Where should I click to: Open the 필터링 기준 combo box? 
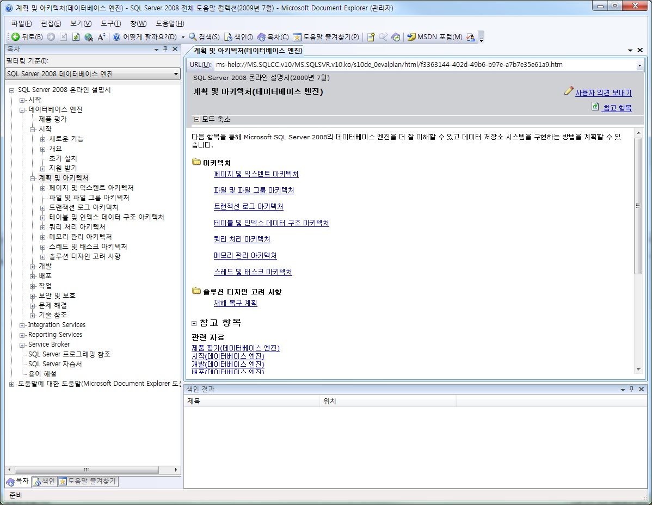click(93, 73)
